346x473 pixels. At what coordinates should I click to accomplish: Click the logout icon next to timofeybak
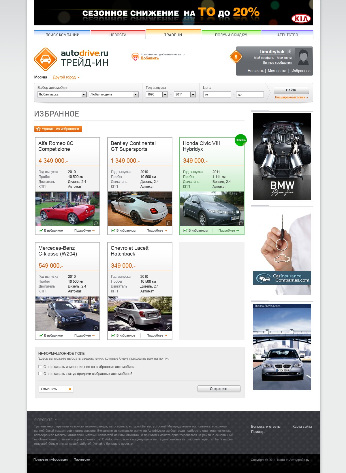click(x=289, y=52)
